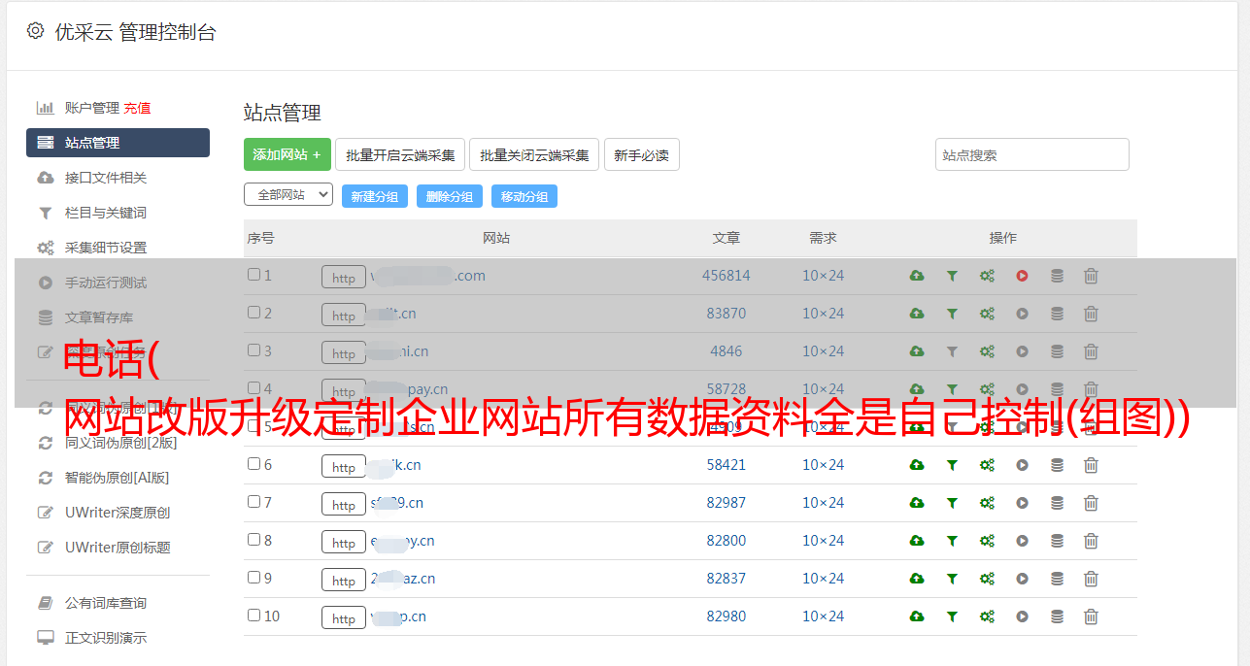Viewport: 1250px width, 666px height.
Task: Tick the checkbox for site row 9
Action: 253,578
